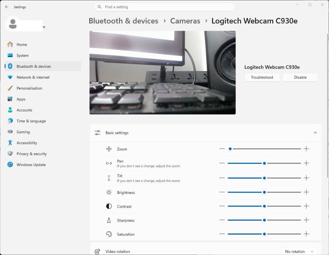The image size is (329, 255).
Task: Decrease Sharpness with minus button
Action: 222,220
